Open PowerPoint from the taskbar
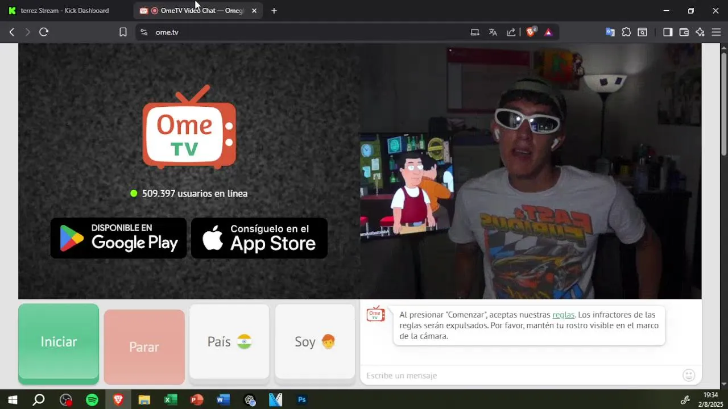The image size is (728, 409). pyautogui.click(x=197, y=400)
